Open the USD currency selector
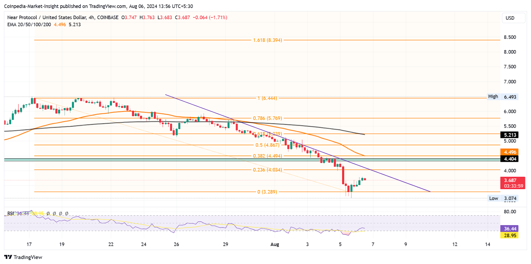 [x=513, y=18]
